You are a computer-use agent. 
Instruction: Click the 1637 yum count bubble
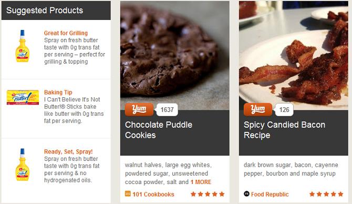click(167, 110)
